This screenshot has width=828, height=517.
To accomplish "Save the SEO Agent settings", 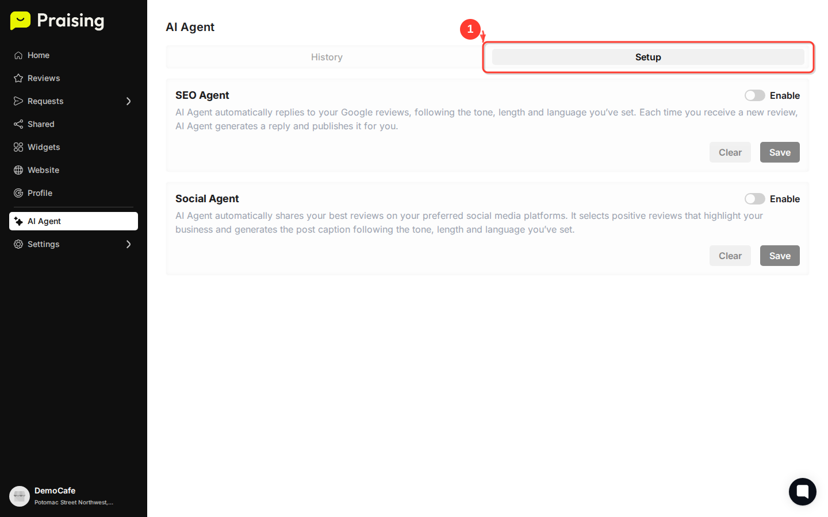I will [x=780, y=152].
